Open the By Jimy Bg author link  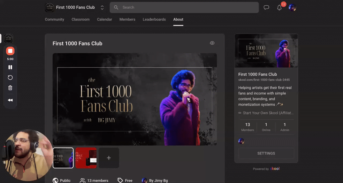coord(158,181)
